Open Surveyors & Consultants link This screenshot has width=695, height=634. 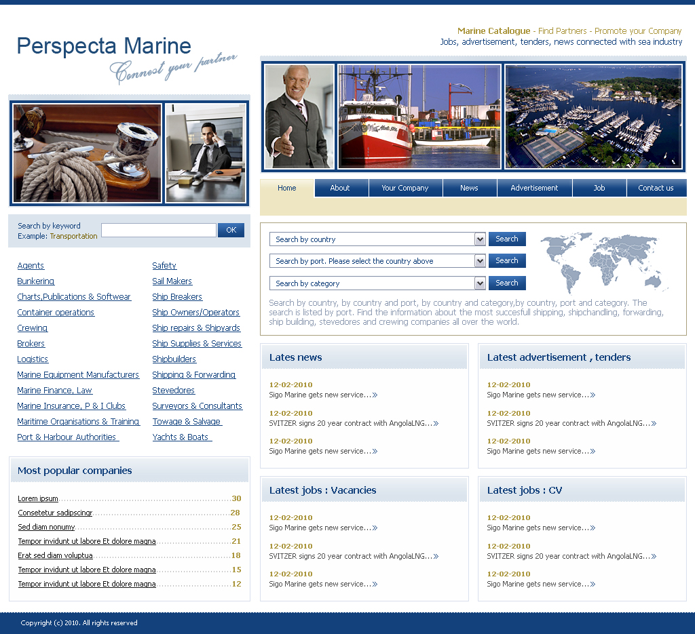[x=198, y=406]
